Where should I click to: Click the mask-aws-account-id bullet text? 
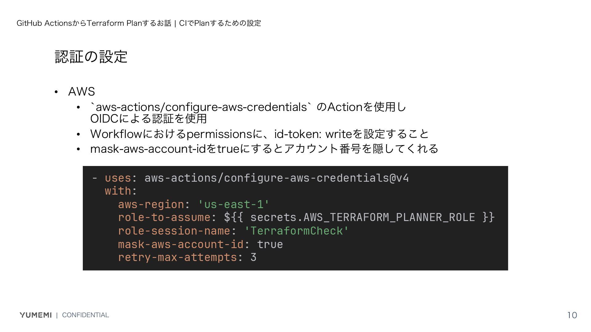pyautogui.click(x=264, y=149)
